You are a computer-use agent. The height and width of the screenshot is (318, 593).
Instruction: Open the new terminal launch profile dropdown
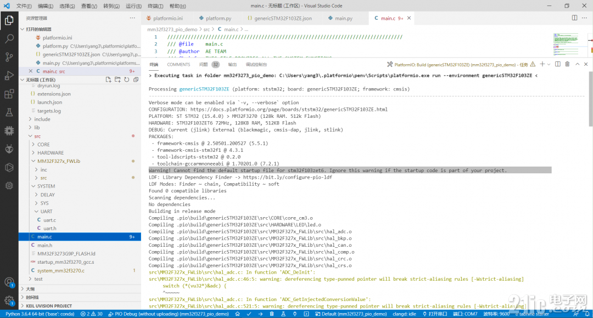(549, 65)
